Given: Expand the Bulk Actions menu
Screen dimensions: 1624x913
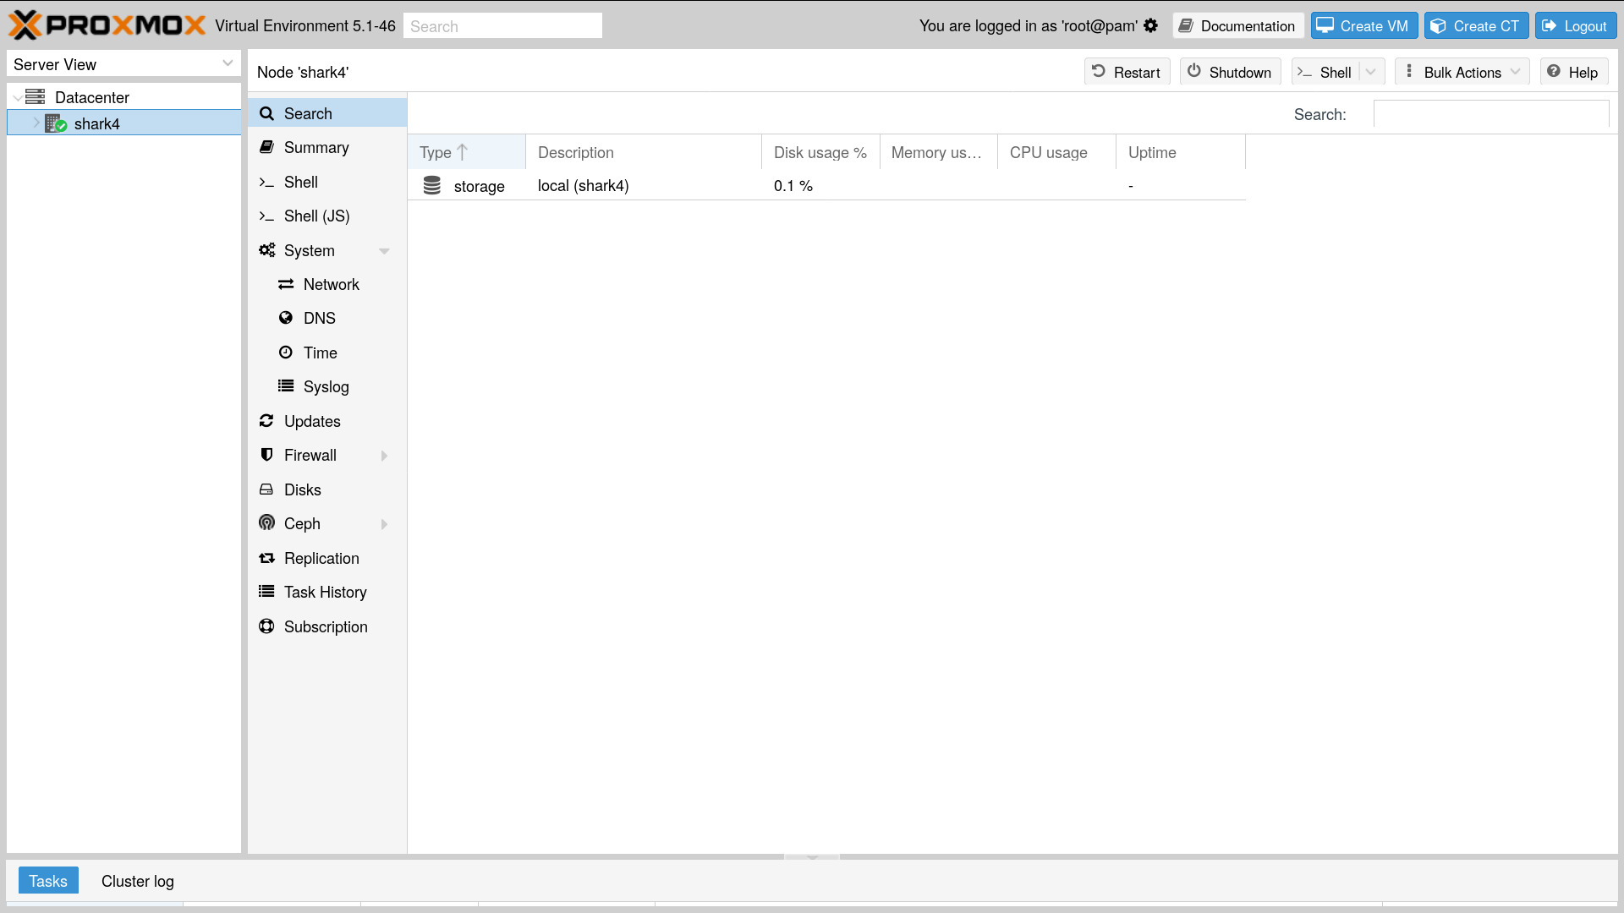Looking at the screenshot, I should [1462, 72].
